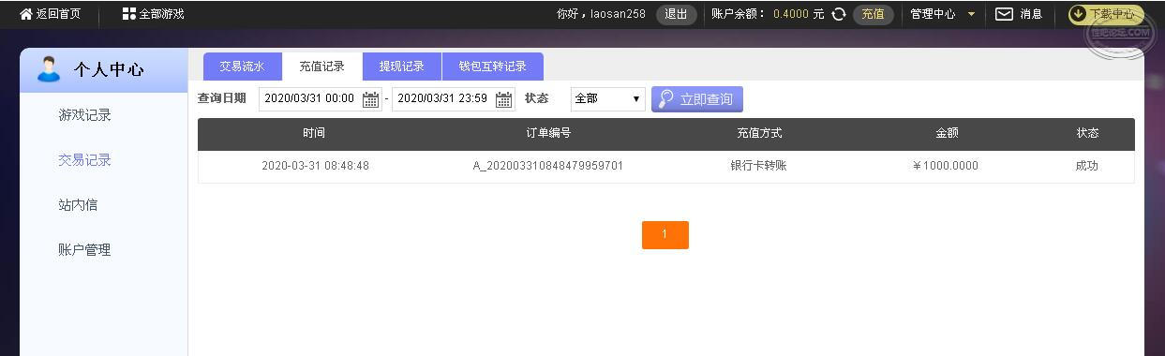Image resolution: width=1165 pixels, height=356 pixels.
Task: Open 账户管理 in the sidebar
Action: click(84, 250)
